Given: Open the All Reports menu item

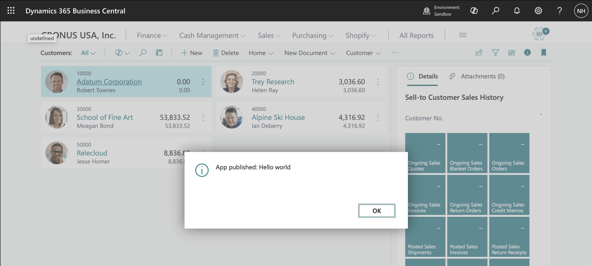Looking at the screenshot, I should (x=416, y=35).
